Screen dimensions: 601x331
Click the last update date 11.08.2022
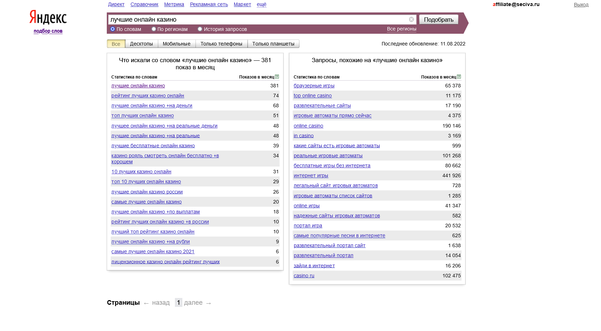(453, 44)
